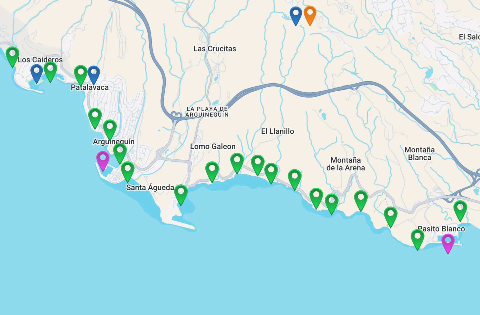Select the Pasito Blanco label
The height and width of the screenshot is (315, 480).
(441, 228)
